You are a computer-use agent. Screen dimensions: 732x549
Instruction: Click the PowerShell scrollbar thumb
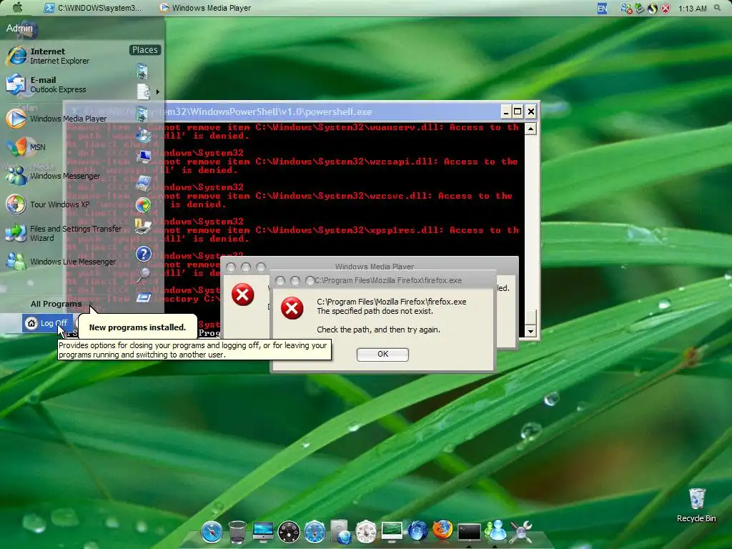[530, 317]
